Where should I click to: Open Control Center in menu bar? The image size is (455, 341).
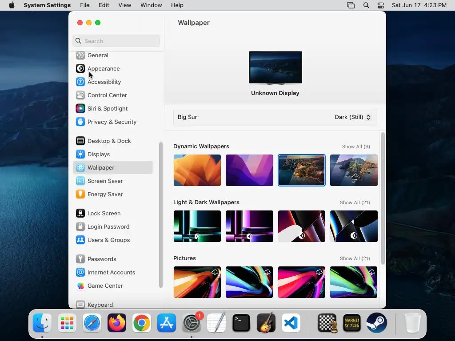[x=381, y=5]
